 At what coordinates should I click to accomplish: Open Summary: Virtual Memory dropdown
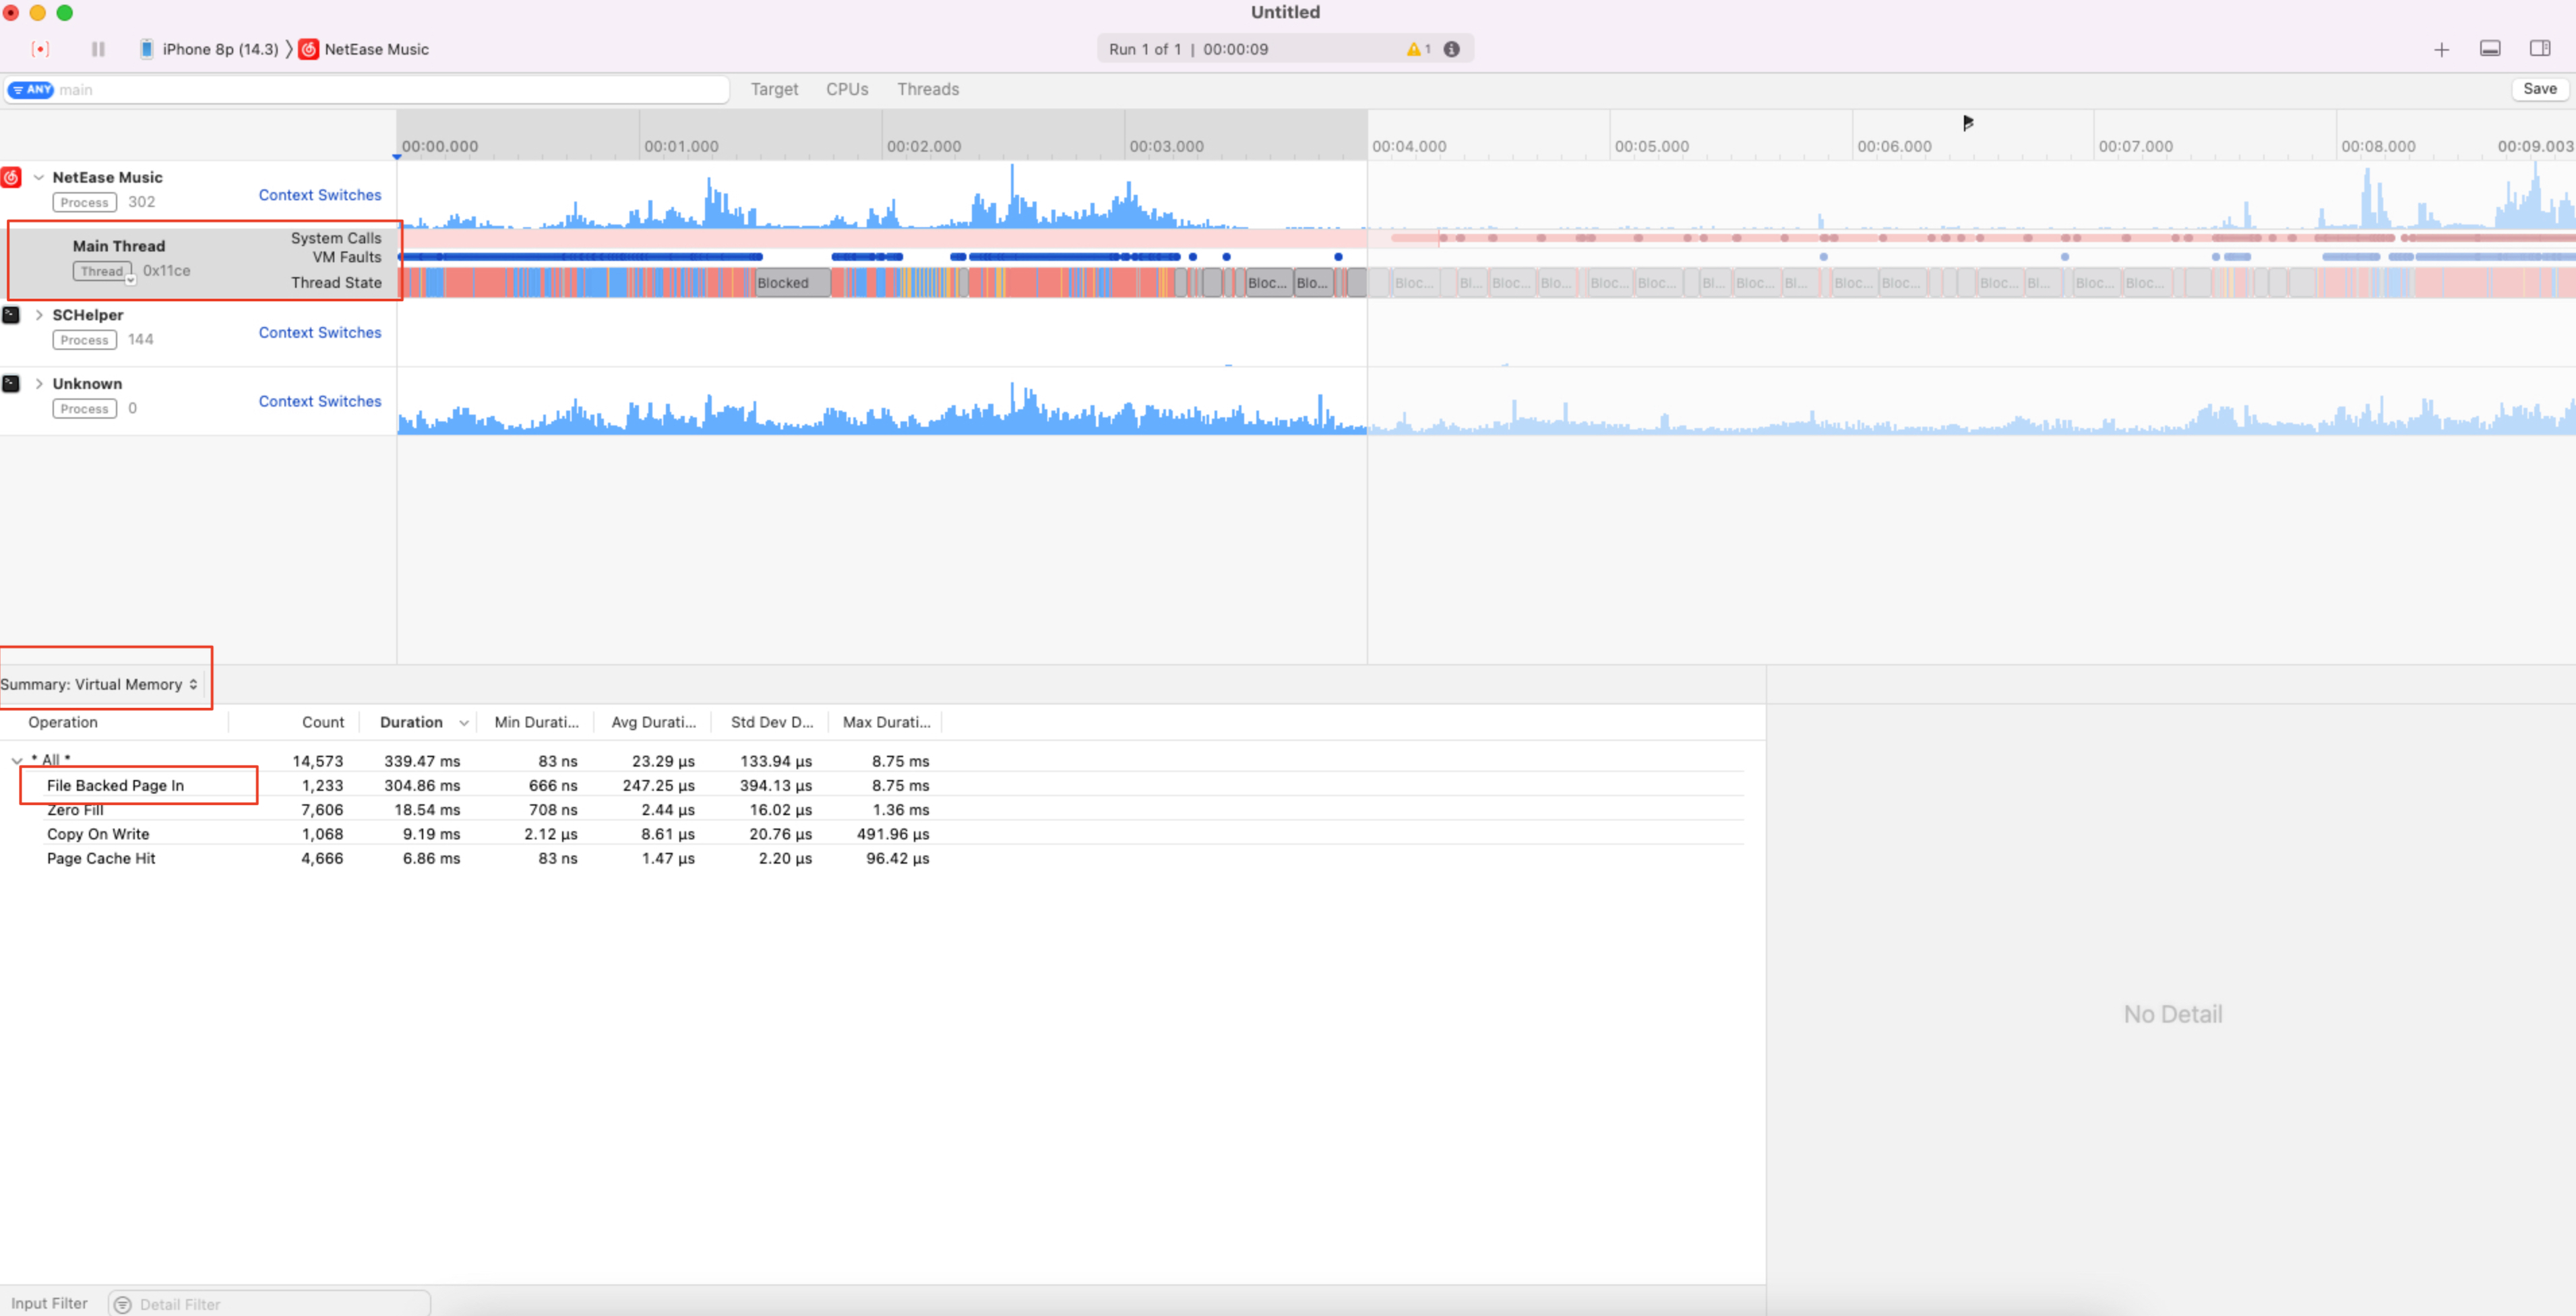(100, 684)
